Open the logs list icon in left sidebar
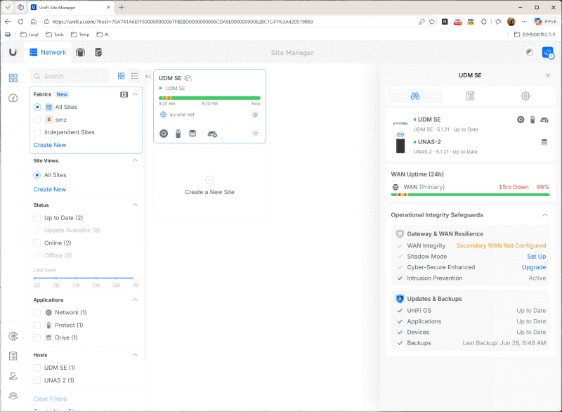This screenshot has width=562, height=412. (13, 356)
